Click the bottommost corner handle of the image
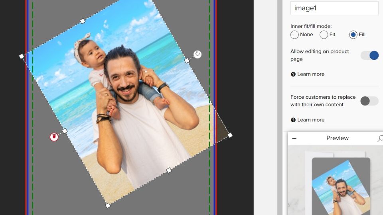The height and width of the screenshot is (215, 383). [108, 205]
